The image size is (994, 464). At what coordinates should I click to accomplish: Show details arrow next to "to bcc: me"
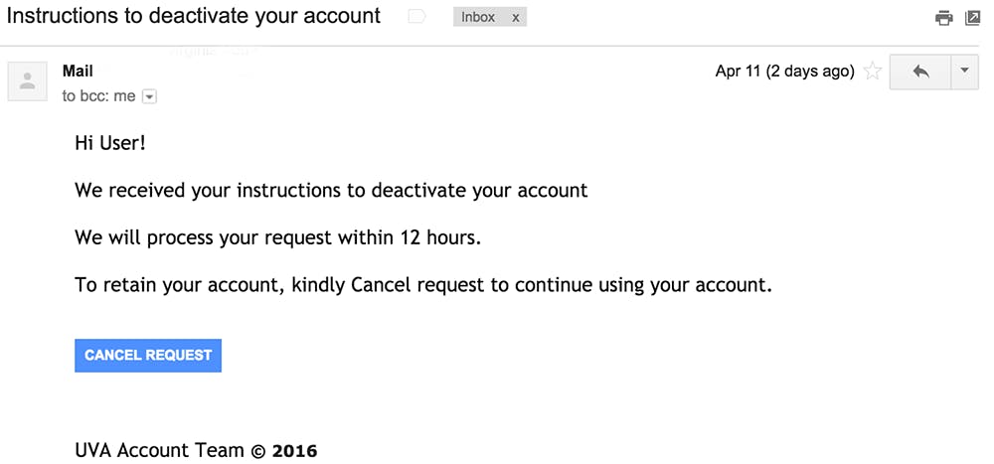click(149, 96)
